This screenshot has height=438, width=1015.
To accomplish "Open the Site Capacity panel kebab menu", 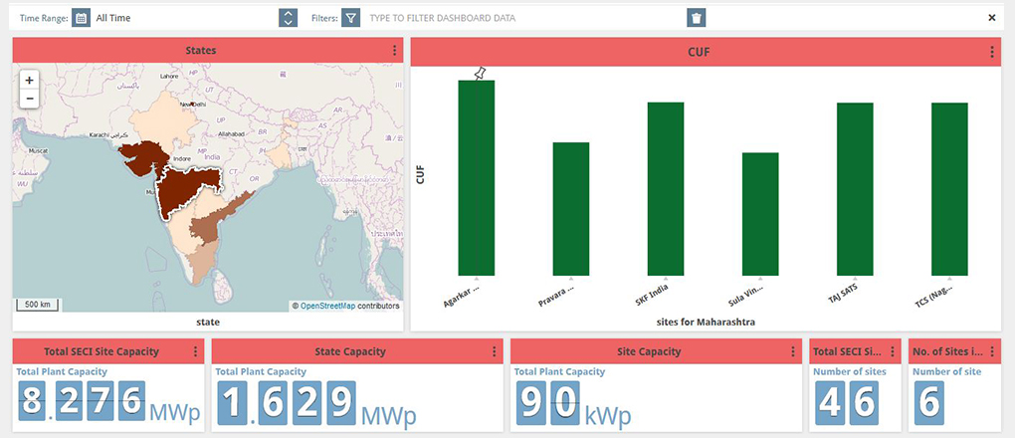I will pos(792,351).
